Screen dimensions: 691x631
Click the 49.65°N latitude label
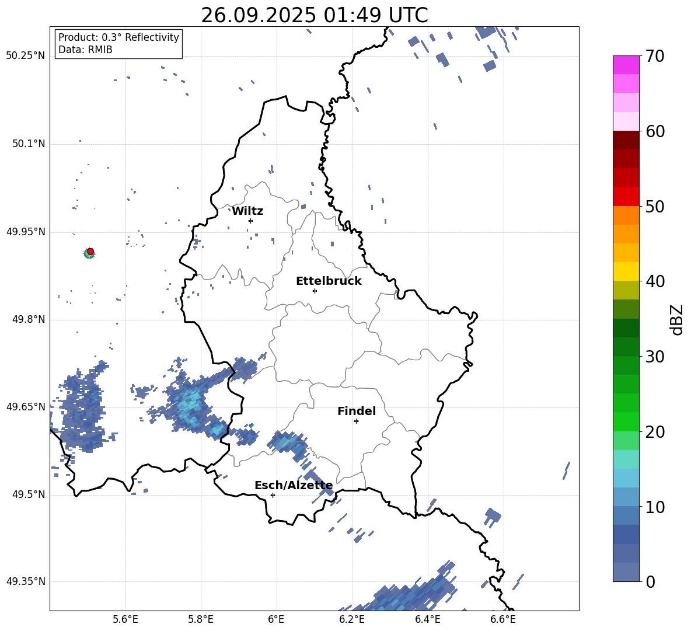(26, 406)
